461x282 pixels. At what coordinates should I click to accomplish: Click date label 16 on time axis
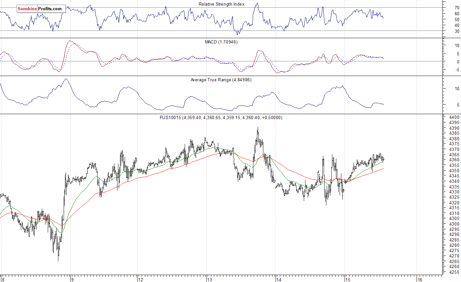[x=420, y=279]
